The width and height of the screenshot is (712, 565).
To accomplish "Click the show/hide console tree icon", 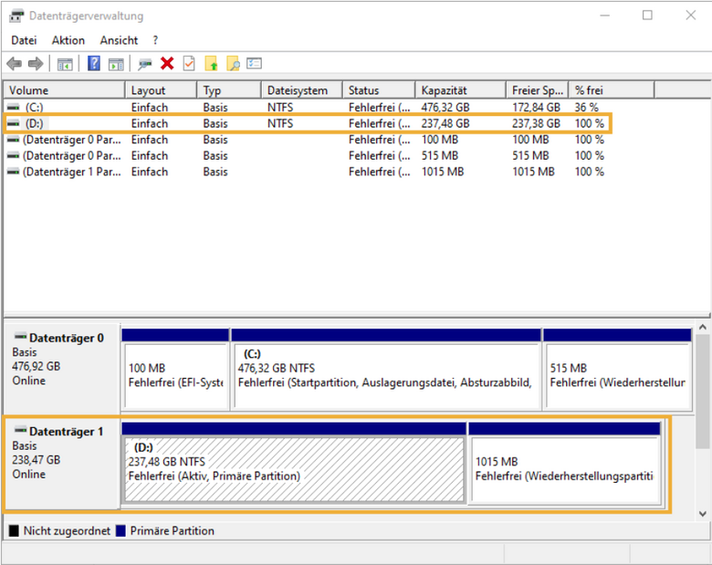I will coord(65,64).
